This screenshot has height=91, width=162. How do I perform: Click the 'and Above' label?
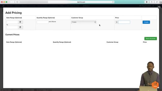click(x=52, y=21)
